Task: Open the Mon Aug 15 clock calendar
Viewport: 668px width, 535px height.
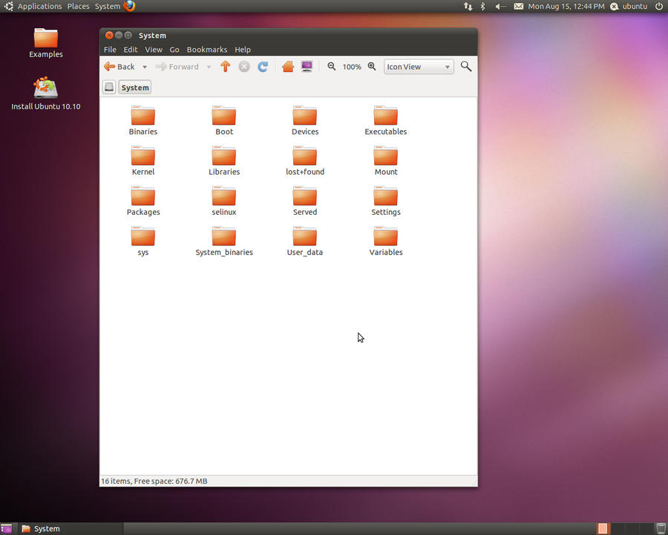Action: coord(566,7)
